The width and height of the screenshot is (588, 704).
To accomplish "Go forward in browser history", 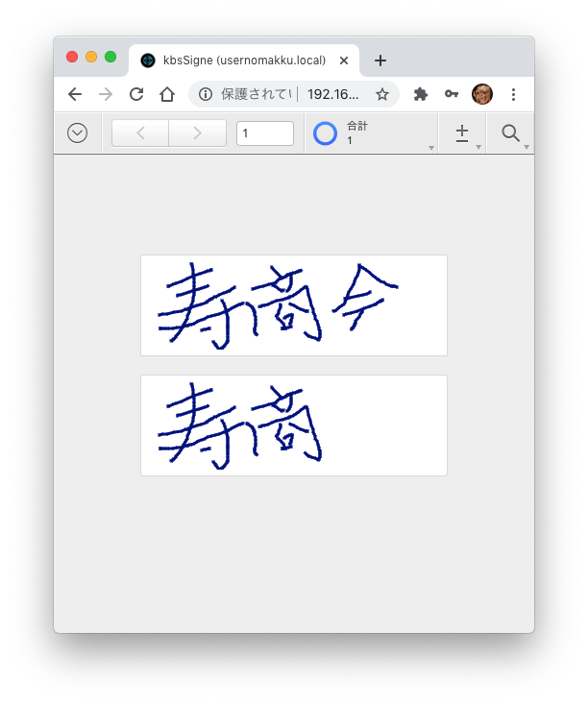I will tap(106, 95).
